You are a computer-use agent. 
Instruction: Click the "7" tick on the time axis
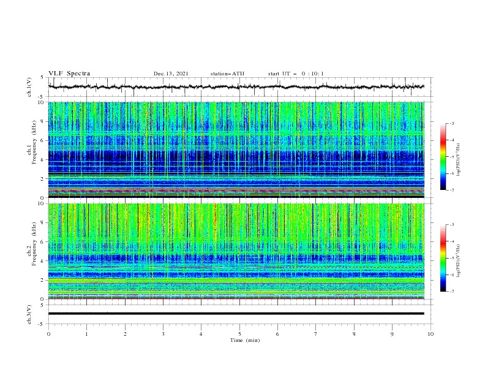[316, 334]
